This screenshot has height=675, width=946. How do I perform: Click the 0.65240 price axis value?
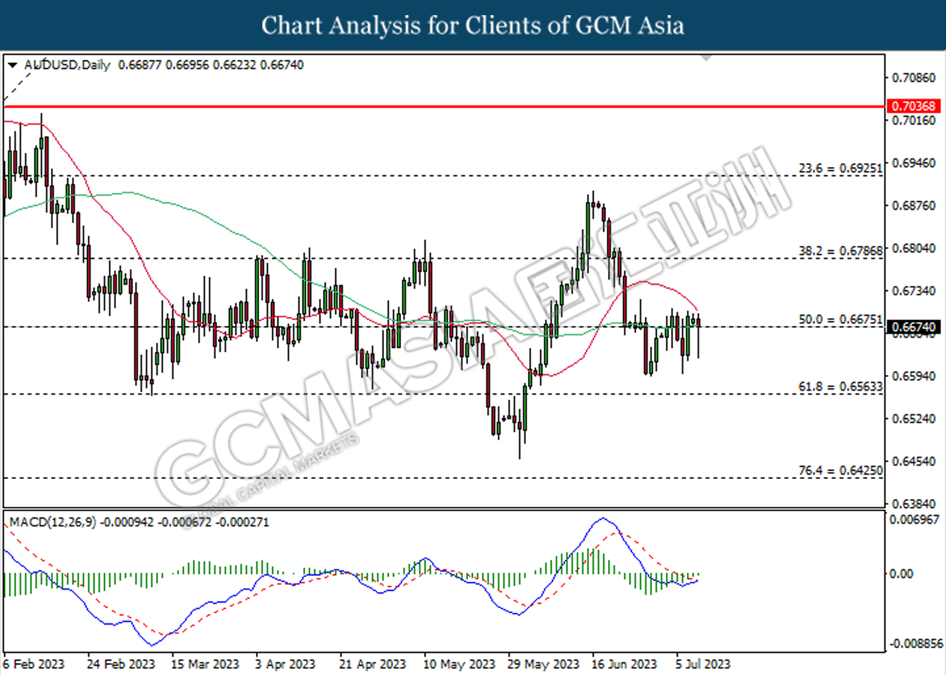point(913,418)
